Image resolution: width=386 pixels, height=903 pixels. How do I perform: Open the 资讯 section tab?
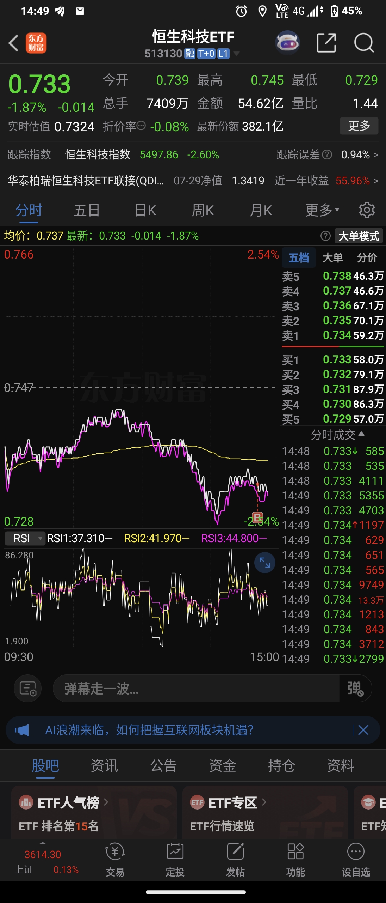pyautogui.click(x=104, y=765)
